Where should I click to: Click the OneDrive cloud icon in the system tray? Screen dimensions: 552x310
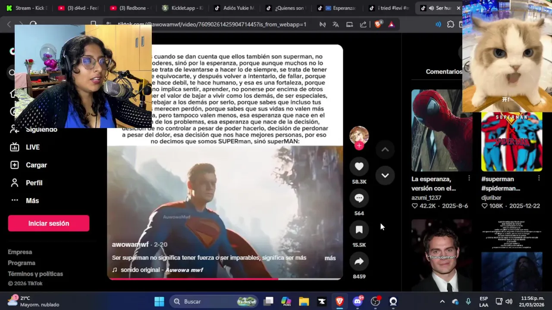(455, 301)
